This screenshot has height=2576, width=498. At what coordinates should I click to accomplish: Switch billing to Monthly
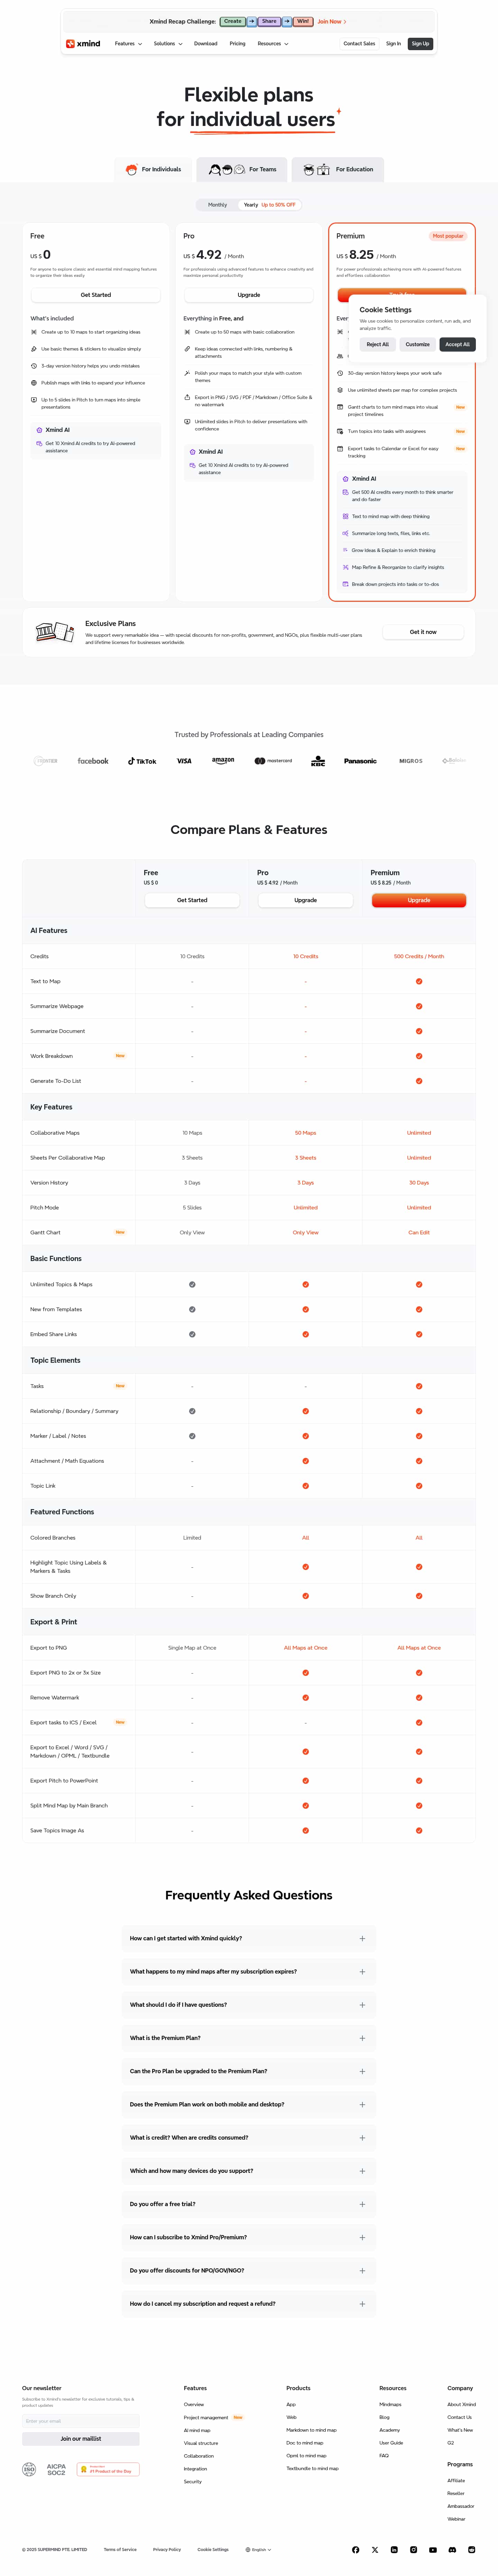coord(217,205)
